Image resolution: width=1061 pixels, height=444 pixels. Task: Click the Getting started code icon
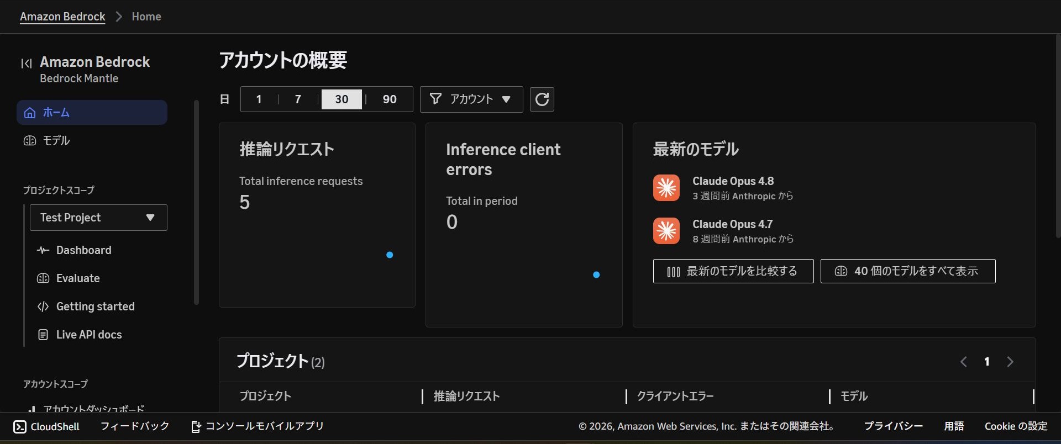click(x=43, y=306)
